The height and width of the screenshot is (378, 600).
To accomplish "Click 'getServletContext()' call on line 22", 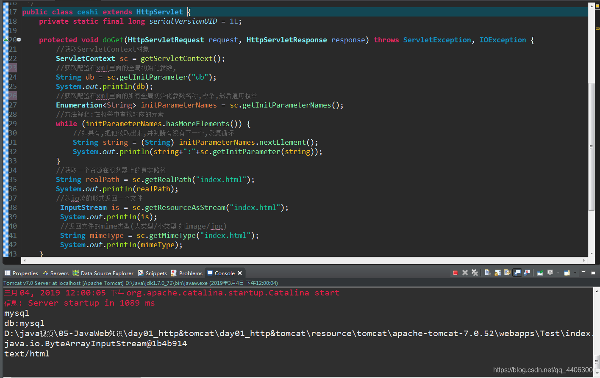I will (181, 58).
